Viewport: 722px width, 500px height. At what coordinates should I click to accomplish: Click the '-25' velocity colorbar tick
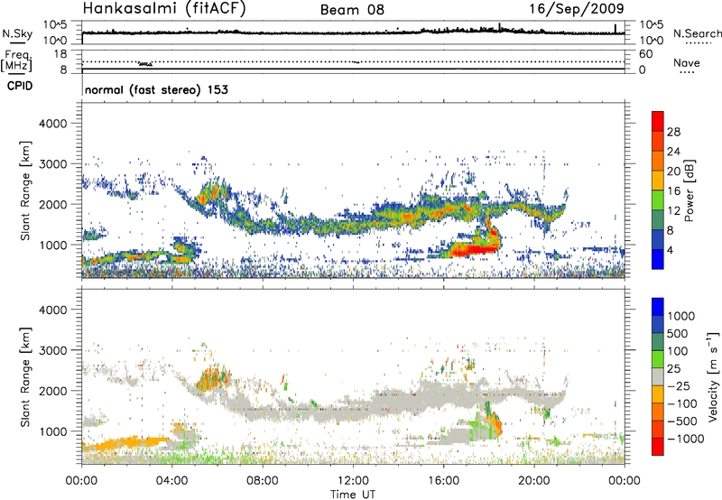pyautogui.click(x=678, y=385)
